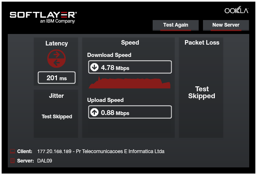Select the Packet Loss panel heading

click(x=202, y=43)
